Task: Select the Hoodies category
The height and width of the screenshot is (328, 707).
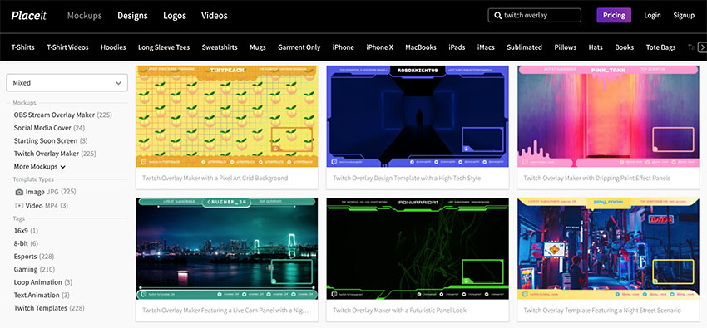Action: coord(113,47)
